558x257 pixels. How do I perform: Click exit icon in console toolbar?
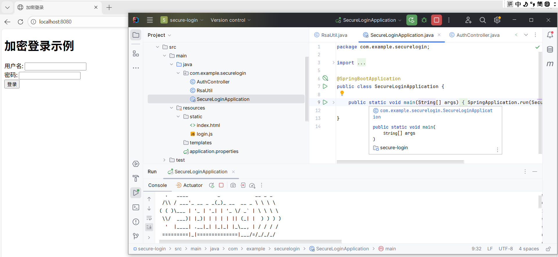[x=243, y=185]
